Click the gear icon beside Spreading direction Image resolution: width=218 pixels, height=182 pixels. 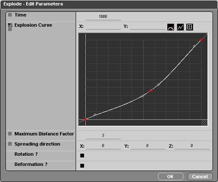coord(10,144)
